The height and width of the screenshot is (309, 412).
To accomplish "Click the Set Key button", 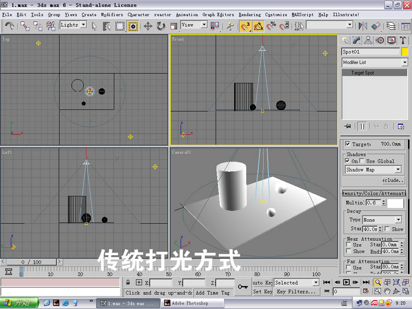I will point(262,292).
